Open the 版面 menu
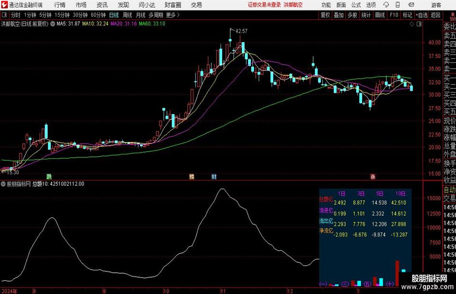The height and width of the screenshot is (294, 456). click(341, 5)
